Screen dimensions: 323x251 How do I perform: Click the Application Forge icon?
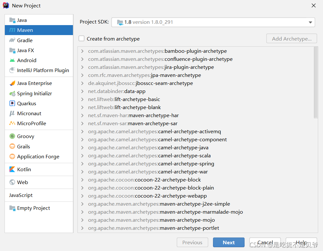coord(12,156)
